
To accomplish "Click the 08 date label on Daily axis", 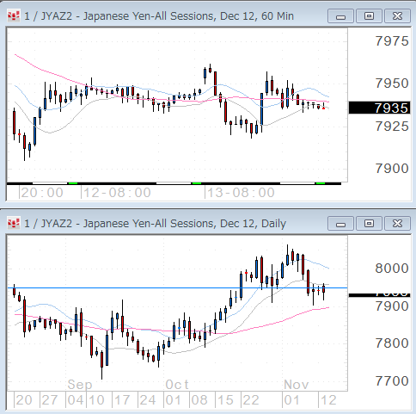I will [x=199, y=400].
